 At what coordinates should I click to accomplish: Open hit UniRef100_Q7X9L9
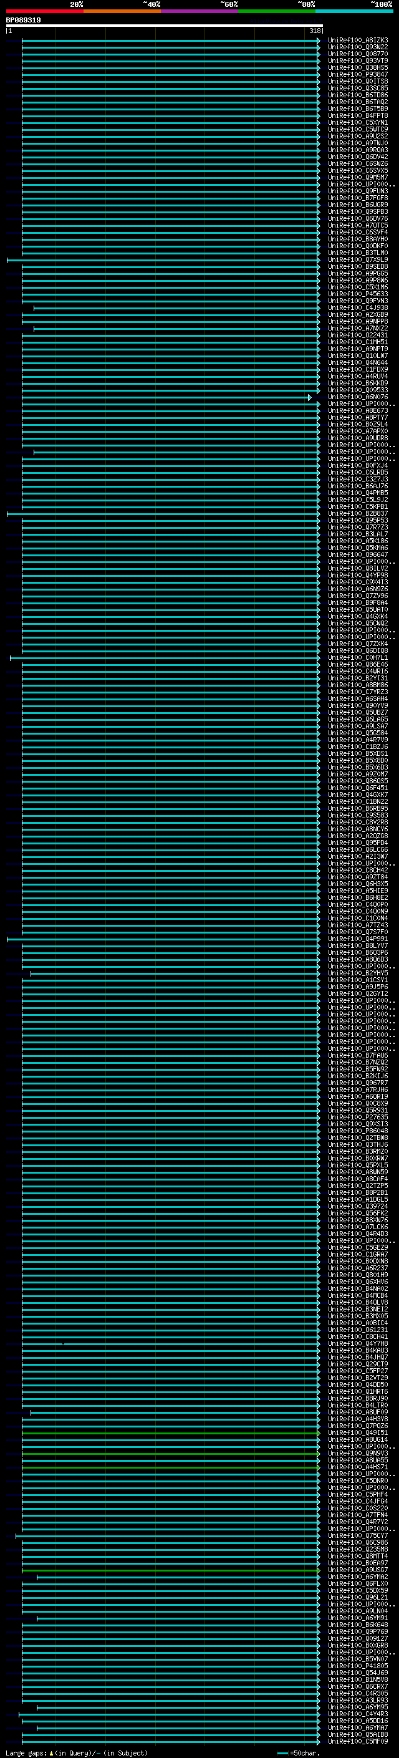pyautogui.click(x=358, y=260)
